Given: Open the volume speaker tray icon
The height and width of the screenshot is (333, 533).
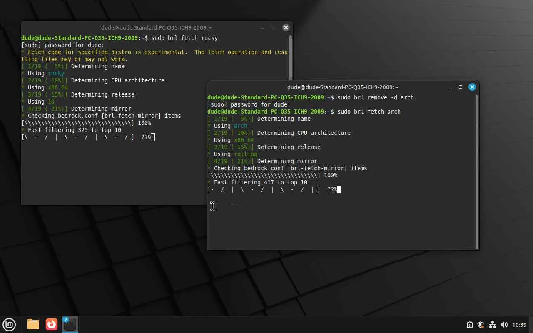Looking at the screenshot, I should (504, 325).
